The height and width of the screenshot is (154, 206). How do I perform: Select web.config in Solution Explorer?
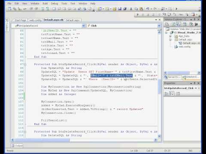(185, 47)
